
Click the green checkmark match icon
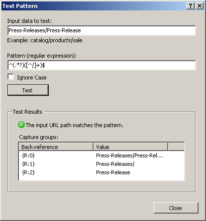point(21,125)
